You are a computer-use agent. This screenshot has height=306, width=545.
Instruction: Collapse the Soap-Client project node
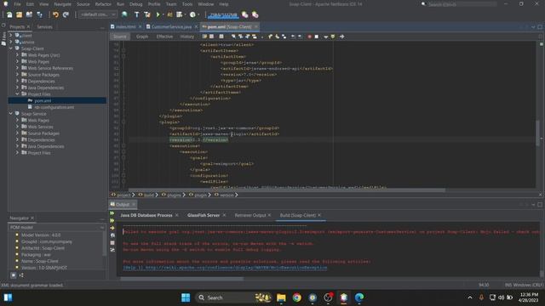(11, 48)
